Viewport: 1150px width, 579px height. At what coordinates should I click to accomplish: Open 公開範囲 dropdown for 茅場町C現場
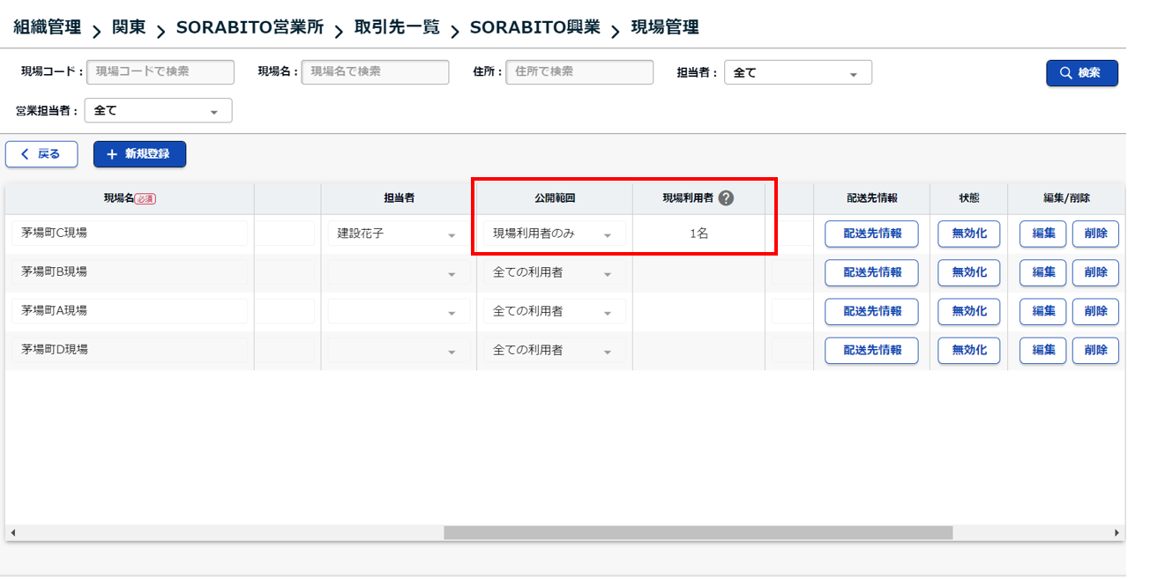tap(554, 234)
